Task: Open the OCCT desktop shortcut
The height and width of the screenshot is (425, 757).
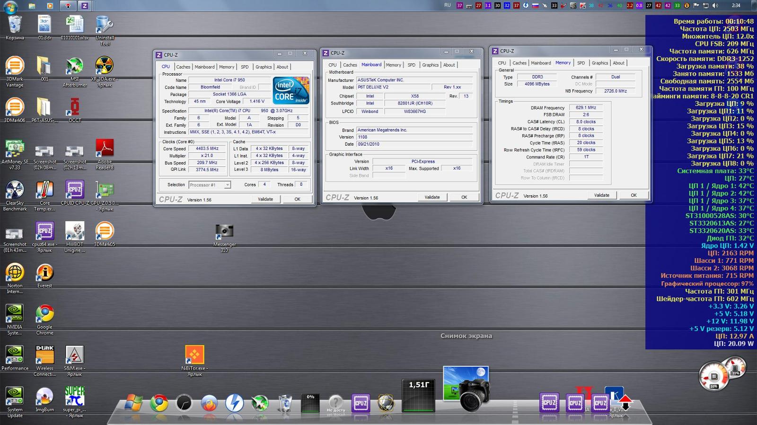Action: point(75,110)
